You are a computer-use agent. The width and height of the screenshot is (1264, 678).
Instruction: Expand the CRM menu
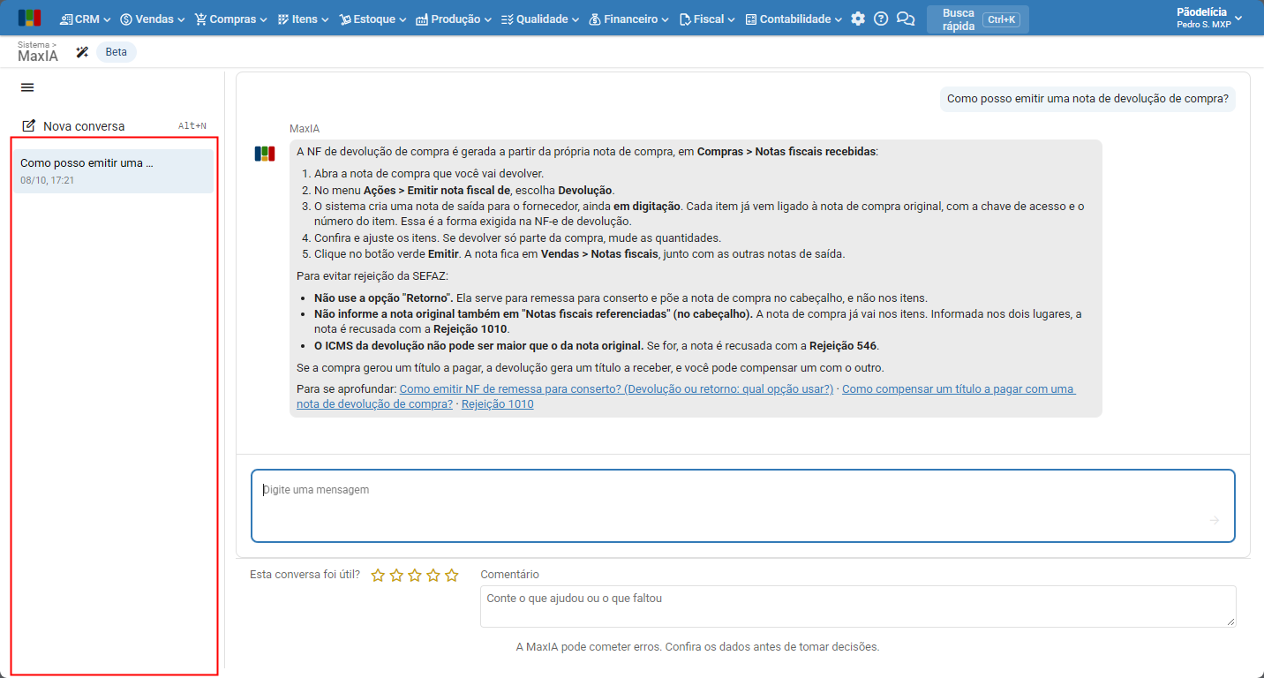(86, 19)
